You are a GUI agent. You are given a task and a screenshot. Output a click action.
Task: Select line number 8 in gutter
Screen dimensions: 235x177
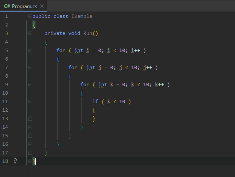[x=6, y=76]
